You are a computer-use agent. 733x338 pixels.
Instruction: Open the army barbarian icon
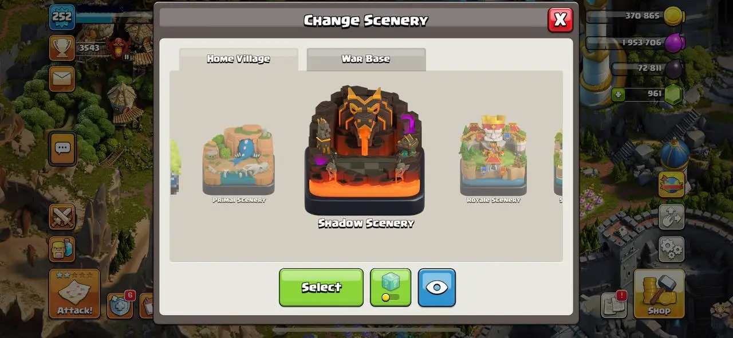[x=62, y=250]
